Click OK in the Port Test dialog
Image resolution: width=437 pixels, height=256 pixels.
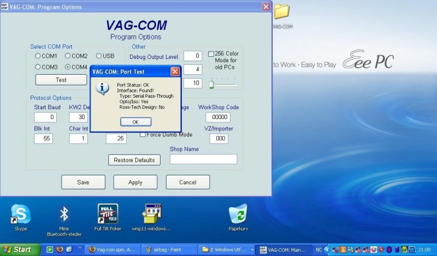coord(135,122)
